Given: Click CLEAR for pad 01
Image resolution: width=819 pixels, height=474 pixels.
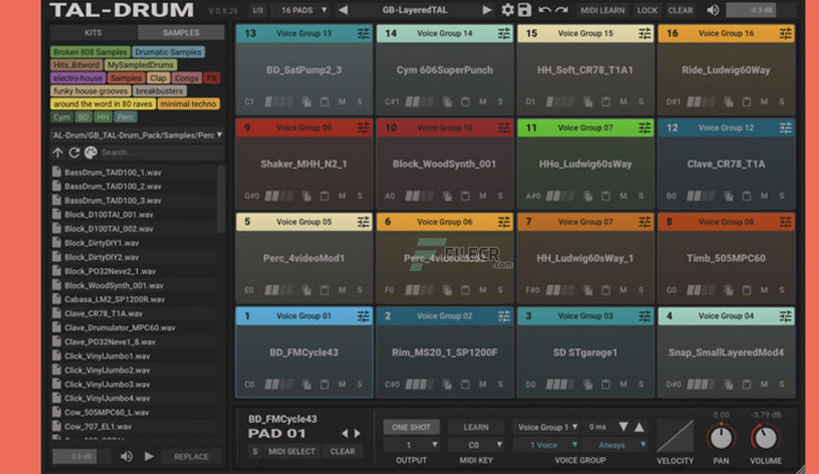Looking at the screenshot, I should 342,451.
